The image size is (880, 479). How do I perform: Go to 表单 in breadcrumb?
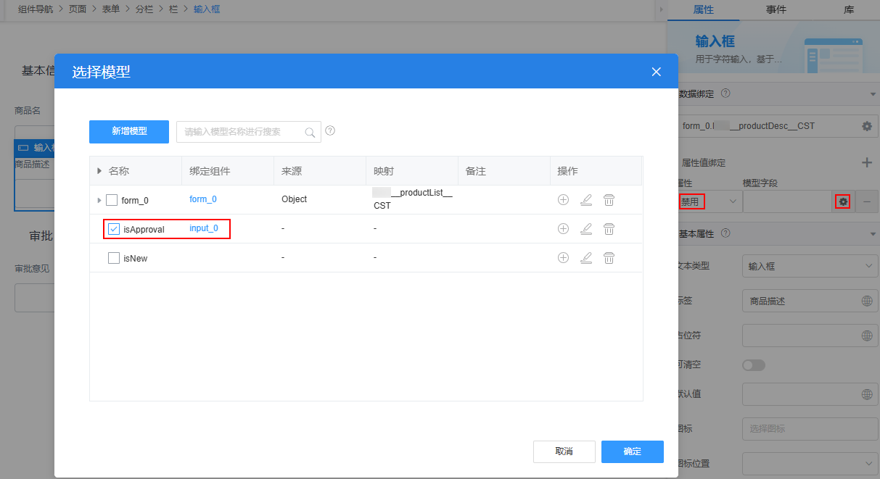[111, 9]
